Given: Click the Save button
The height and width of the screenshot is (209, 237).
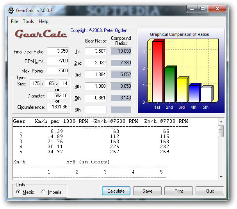Looking at the screenshot, I should [147, 191].
